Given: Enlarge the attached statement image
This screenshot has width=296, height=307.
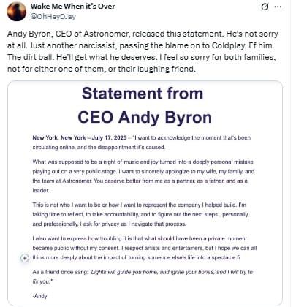Looking at the screenshot, I should (145, 193).
